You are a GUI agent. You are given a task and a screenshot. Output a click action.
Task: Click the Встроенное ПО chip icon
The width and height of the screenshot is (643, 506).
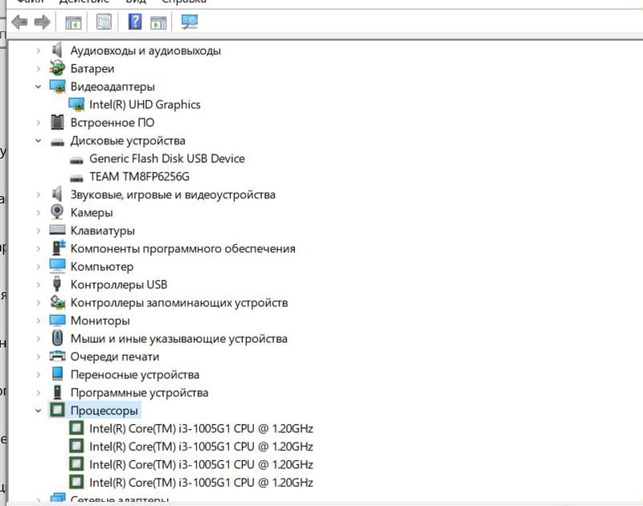57,122
